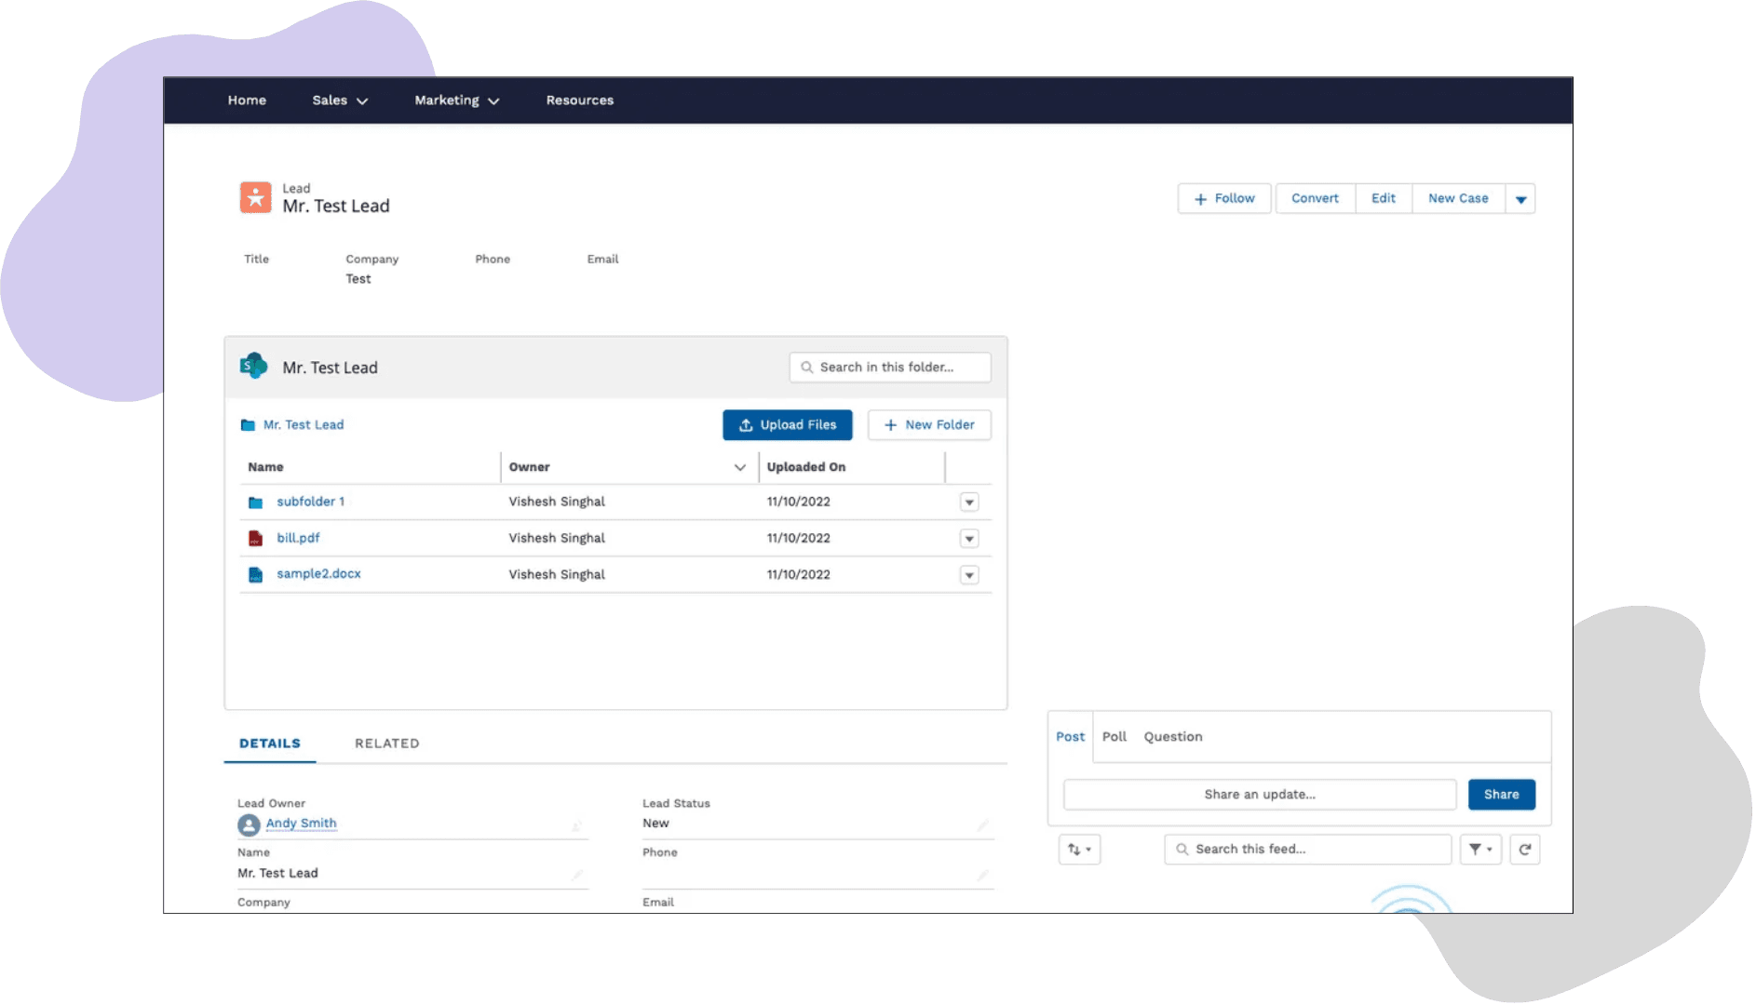Click the Andy Smith avatar icon

249,824
